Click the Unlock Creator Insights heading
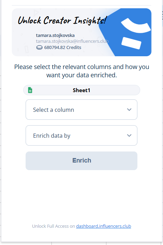 (x=62, y=20)
